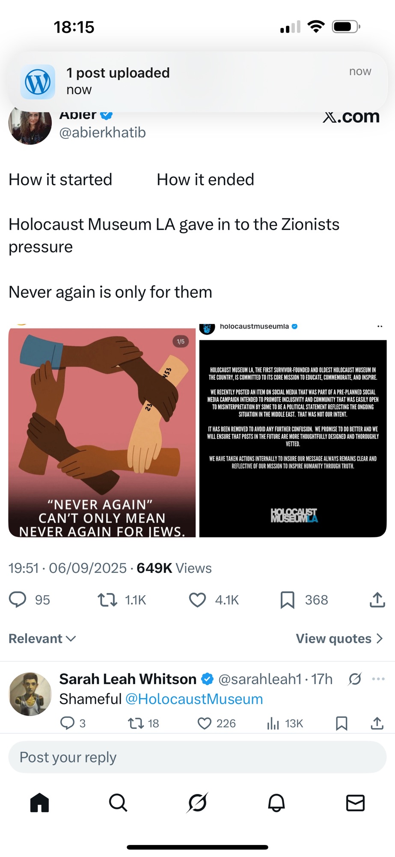
Task: Open View quotes chevron link
Action: [339, 638]
